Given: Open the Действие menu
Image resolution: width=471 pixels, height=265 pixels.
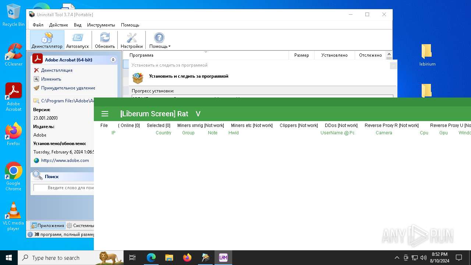Looking at the screenshot, I should click(59, 25).
